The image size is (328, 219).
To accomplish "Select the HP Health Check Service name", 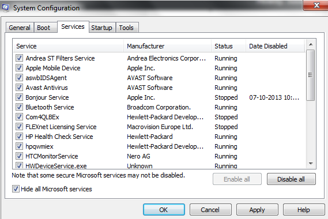I will (x=59, y=137).
